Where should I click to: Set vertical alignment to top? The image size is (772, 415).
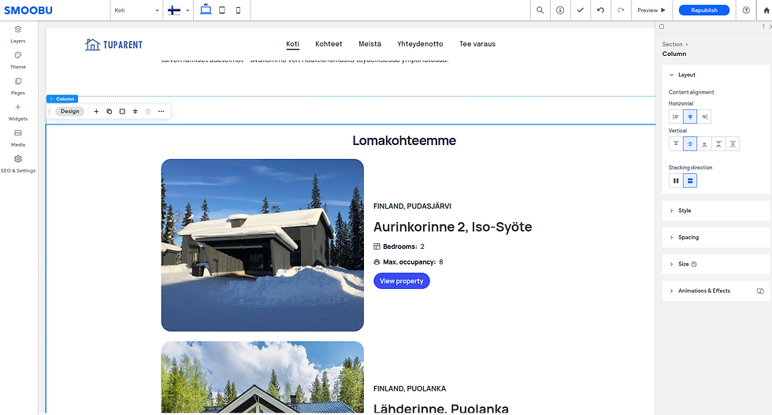click(x=676, y=144)
